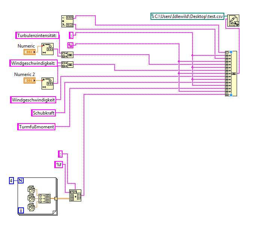
Task: Select the Windgeschwindigkeit string constant without colon
Action: 33,100
